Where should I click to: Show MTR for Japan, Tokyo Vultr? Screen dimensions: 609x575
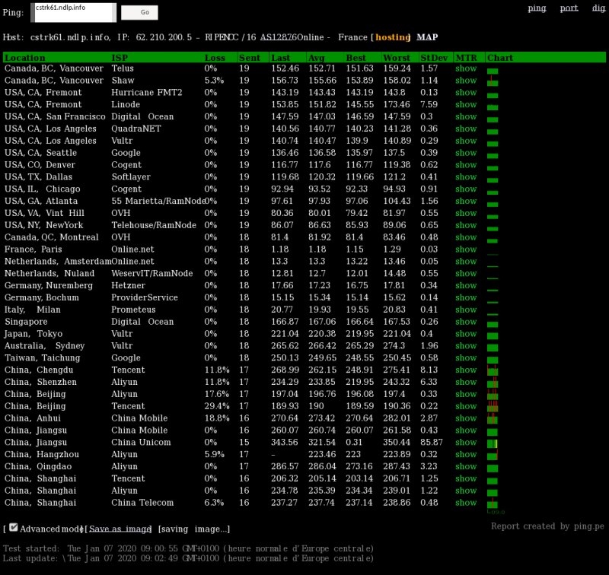466,333
